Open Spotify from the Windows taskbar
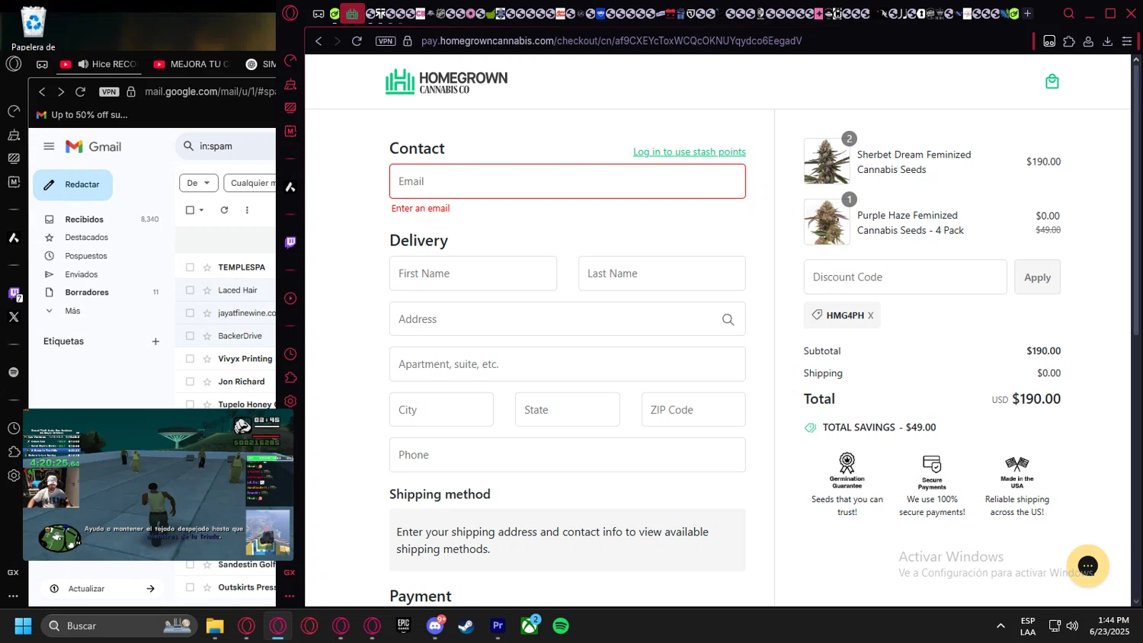This screenshot has height=643, width=1143. 561,626
